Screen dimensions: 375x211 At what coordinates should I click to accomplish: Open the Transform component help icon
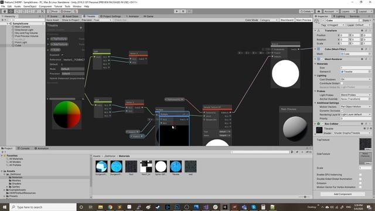362,30
